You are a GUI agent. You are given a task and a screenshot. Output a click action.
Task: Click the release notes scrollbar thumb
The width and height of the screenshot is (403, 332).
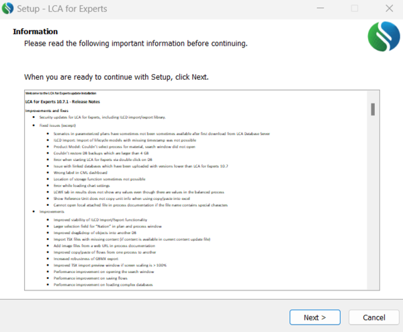373,109
